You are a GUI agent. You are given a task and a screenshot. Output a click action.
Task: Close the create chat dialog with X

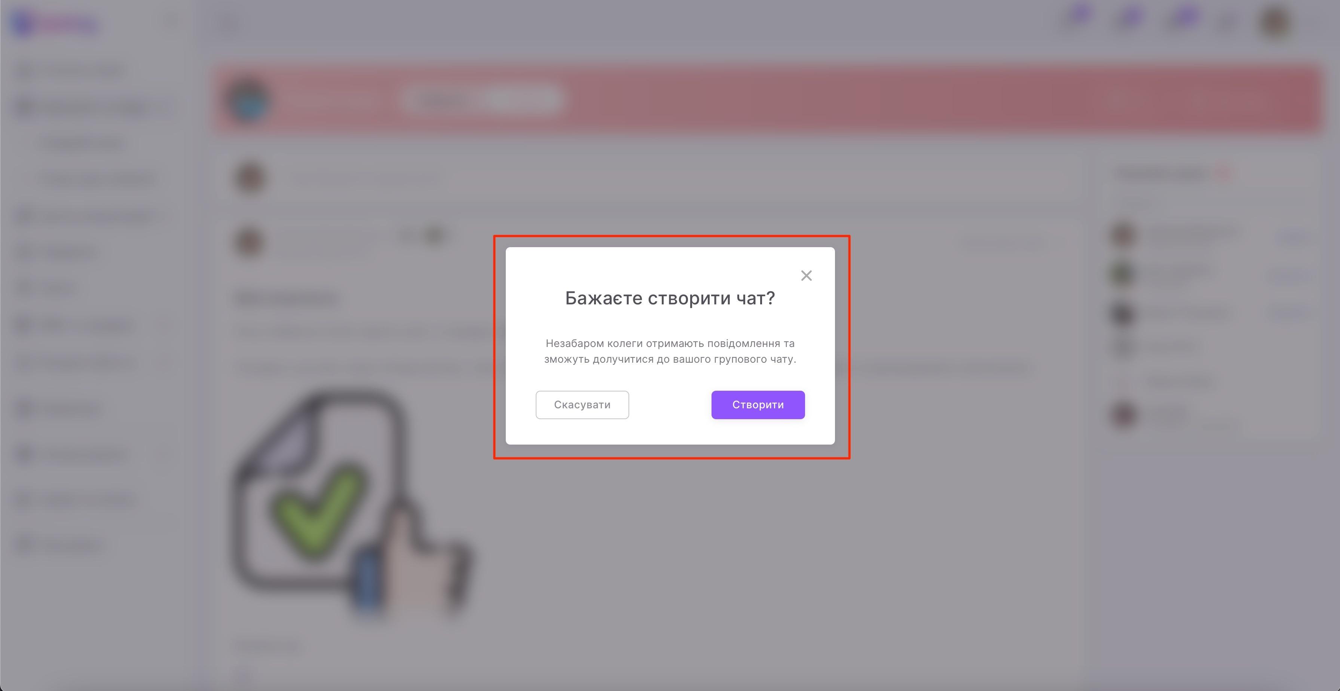point(806,276)
